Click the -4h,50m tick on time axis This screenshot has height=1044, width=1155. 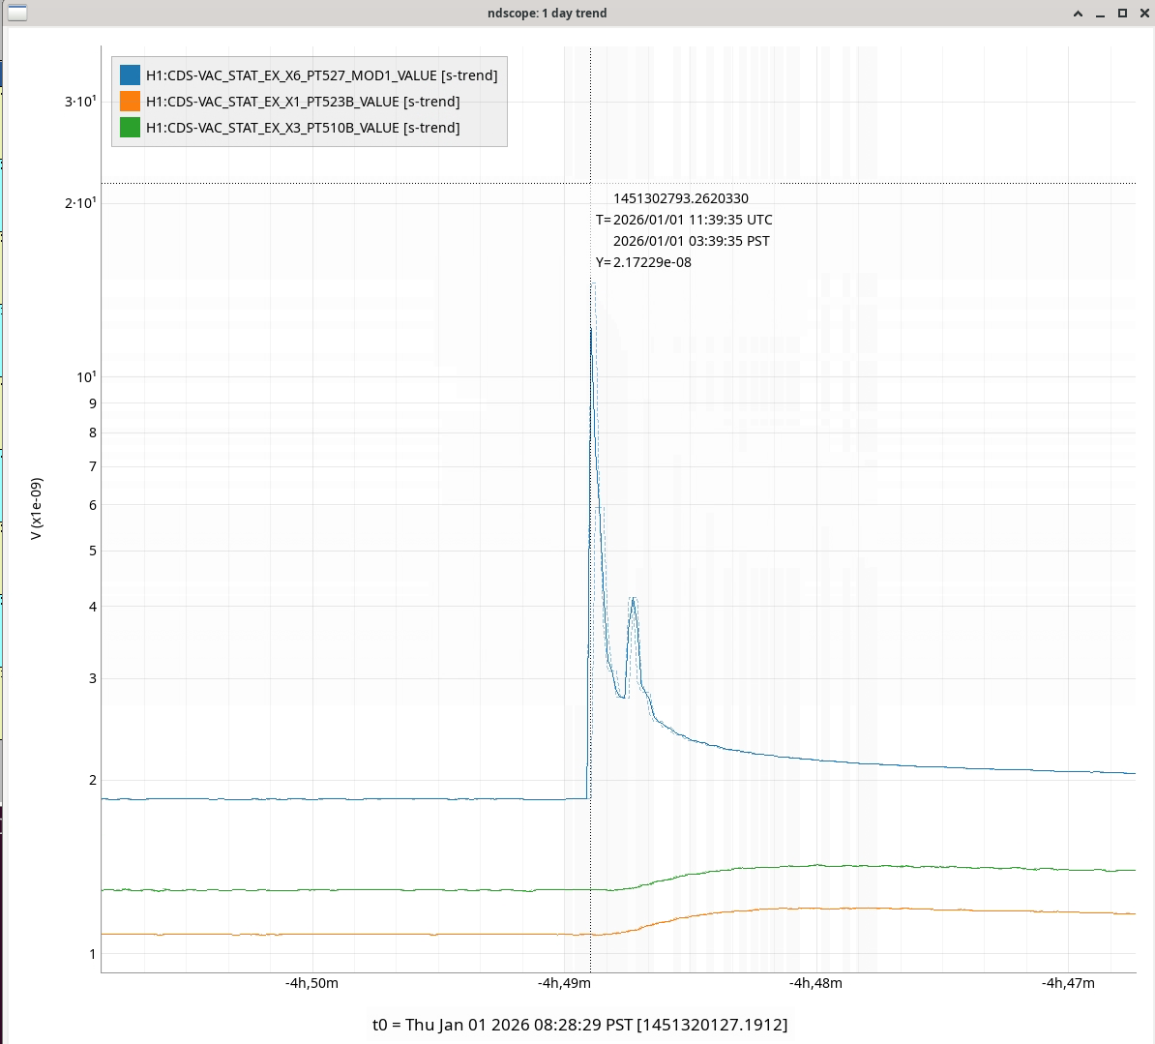[311, 983]
